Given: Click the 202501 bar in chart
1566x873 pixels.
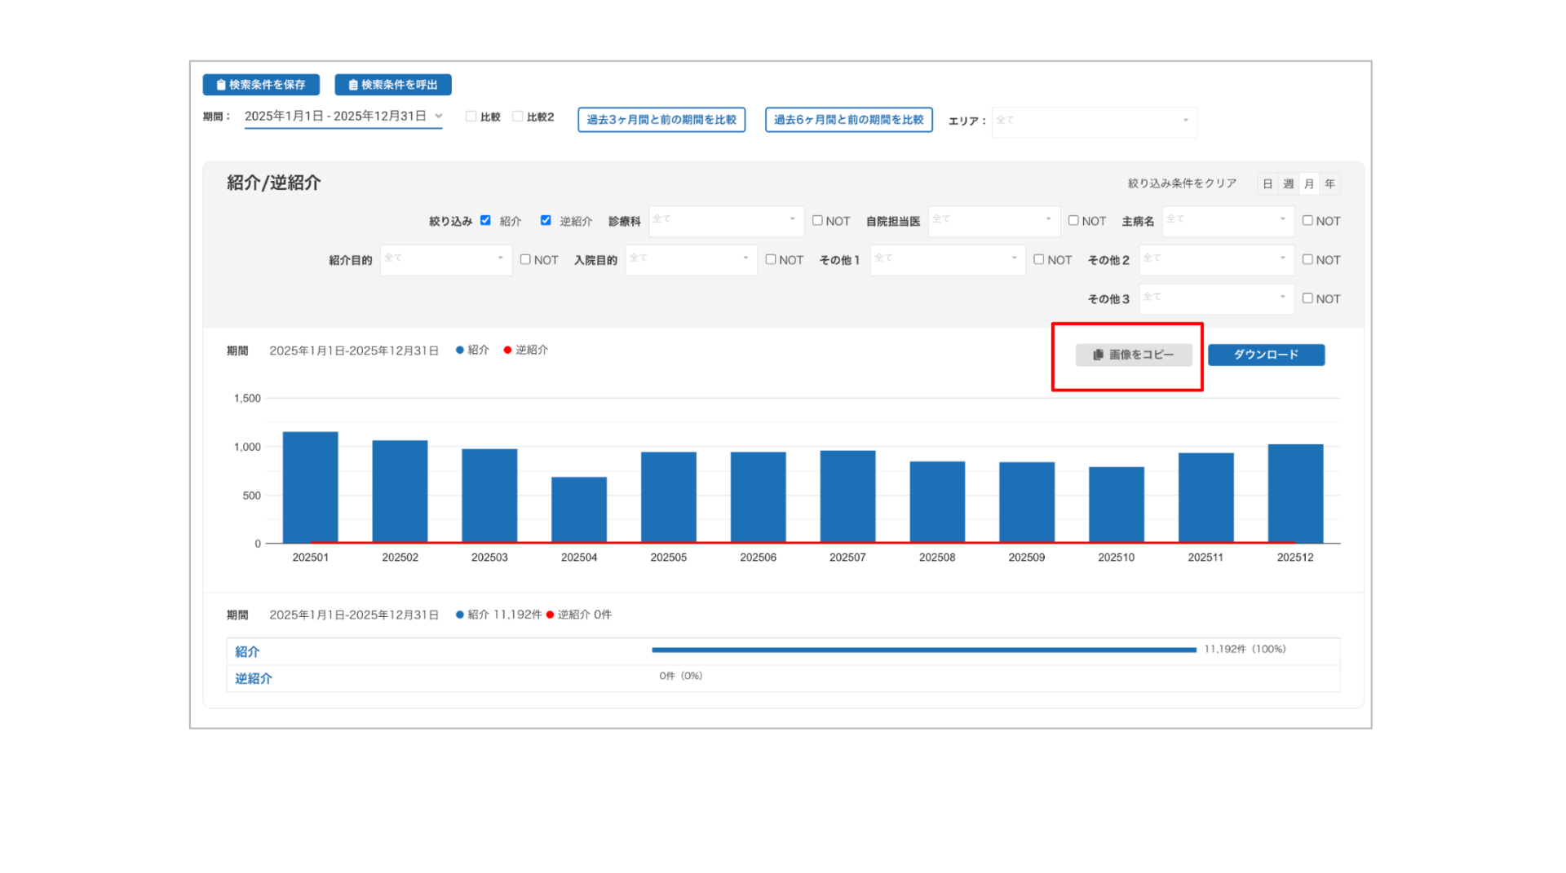Looking at the screenshot, I should click(x=311, y=487).
